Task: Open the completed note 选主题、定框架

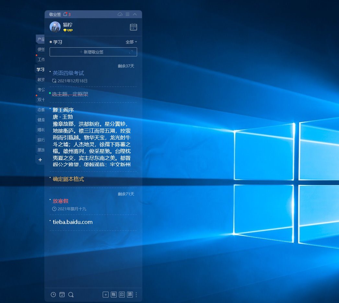Action: click(70, 94)
